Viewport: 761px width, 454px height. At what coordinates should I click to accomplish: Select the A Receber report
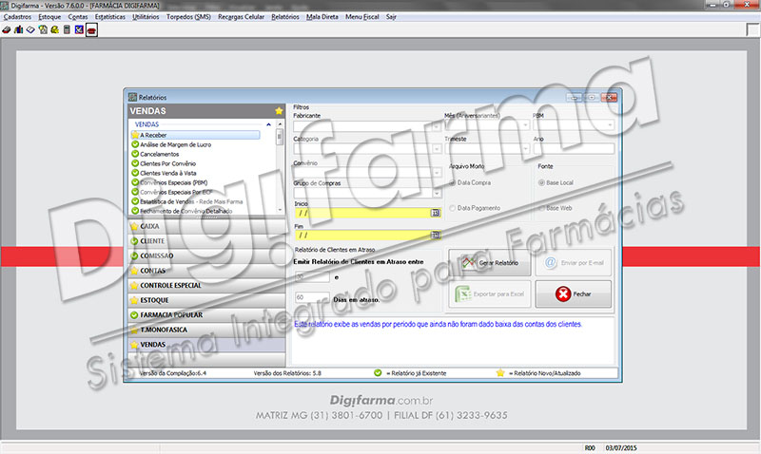[195, 135]
